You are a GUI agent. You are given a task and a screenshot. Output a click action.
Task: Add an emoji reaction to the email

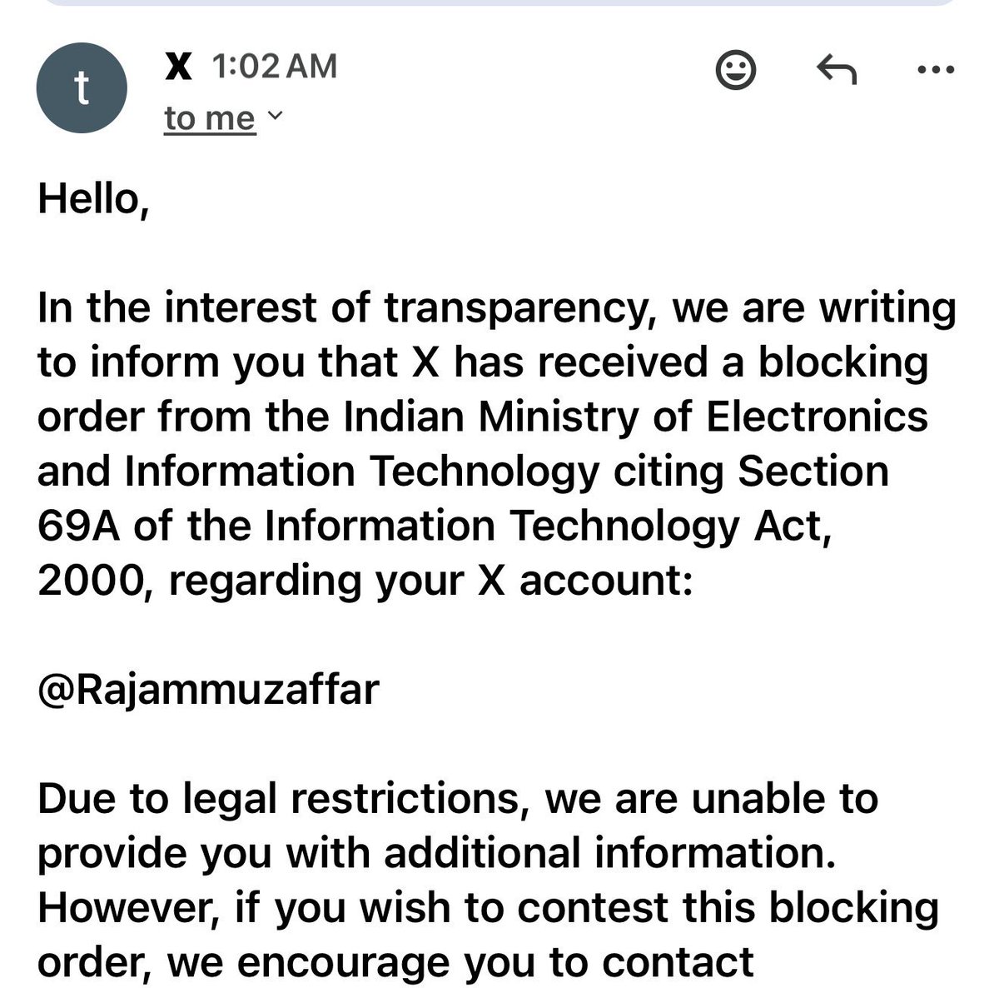(x=736, y=71)
